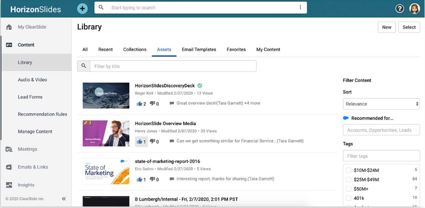Click Great overview deck comment text
This screenshot has width=425, height=208.
[218, 103]
